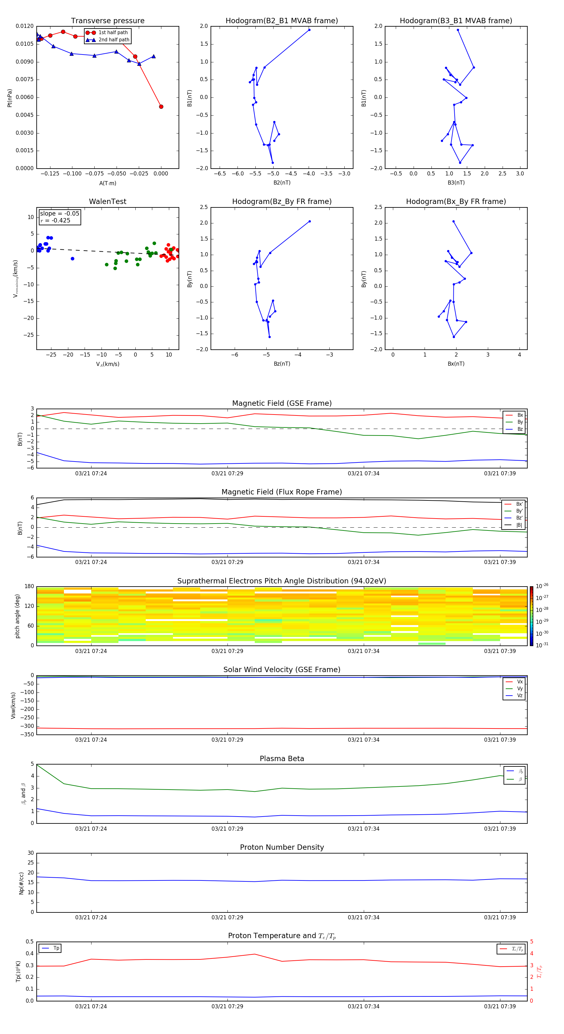Click the 'Plasma Beta' panel title
The width and height of the screenshot is (564, 1034).
coord(282,759)
